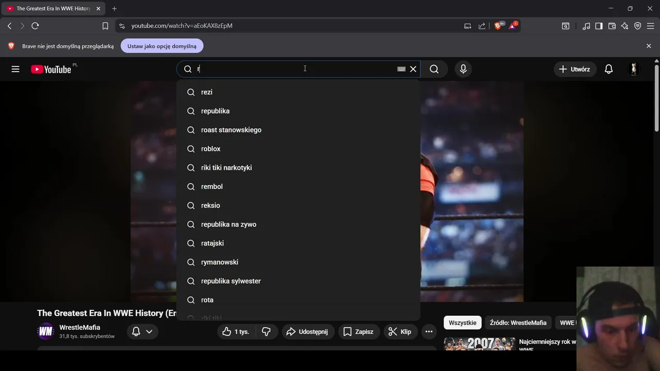Open the Brave playlist music note icon
The width and height of the screenshot is (660, 371).
[x=586, y=26]
